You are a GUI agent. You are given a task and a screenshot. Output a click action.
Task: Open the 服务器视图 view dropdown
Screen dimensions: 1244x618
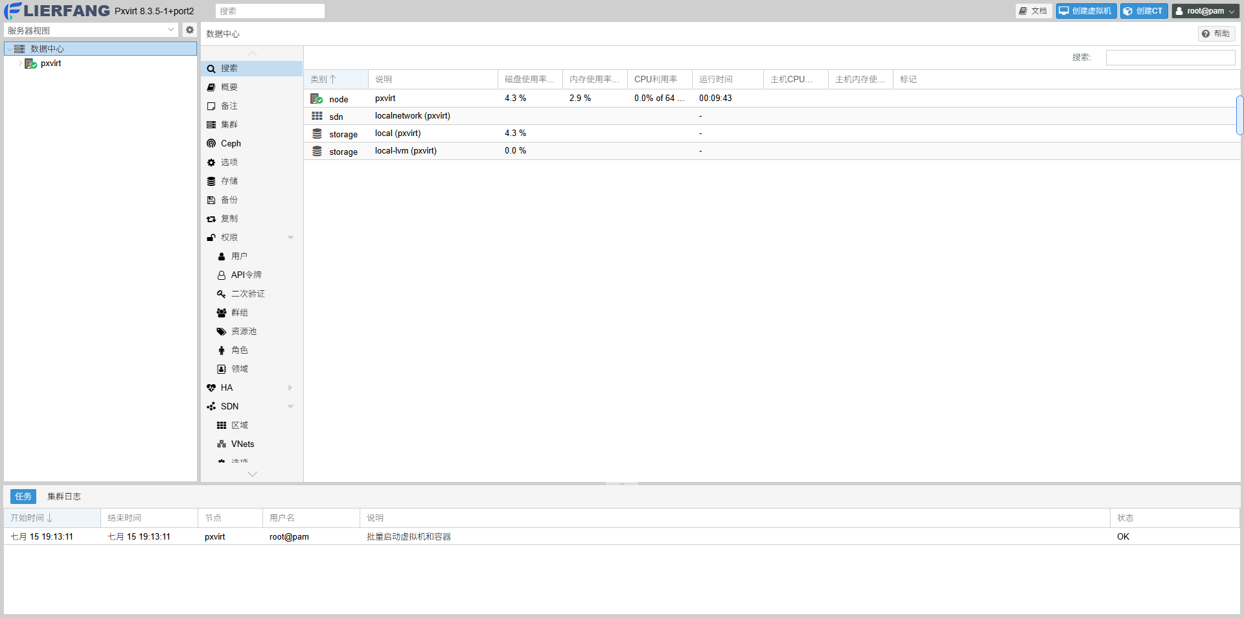click(x=91, y=30)
